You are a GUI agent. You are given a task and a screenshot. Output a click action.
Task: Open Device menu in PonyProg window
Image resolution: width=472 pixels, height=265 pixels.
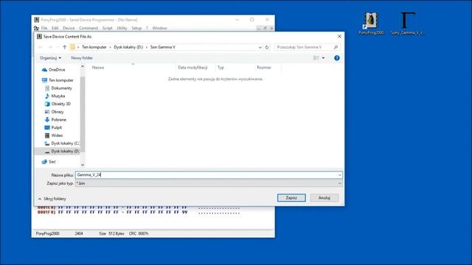[x=69, y=28]
